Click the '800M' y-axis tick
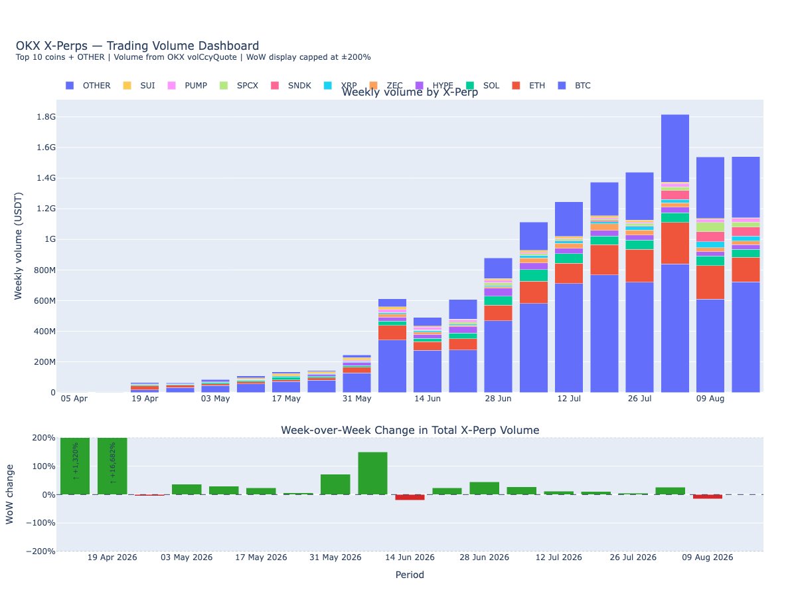 [x=44, y=270]
